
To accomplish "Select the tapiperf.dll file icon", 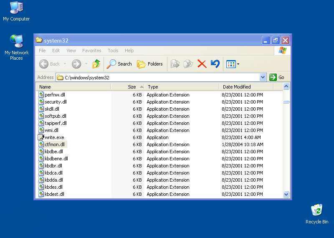I will click(41, 123).
